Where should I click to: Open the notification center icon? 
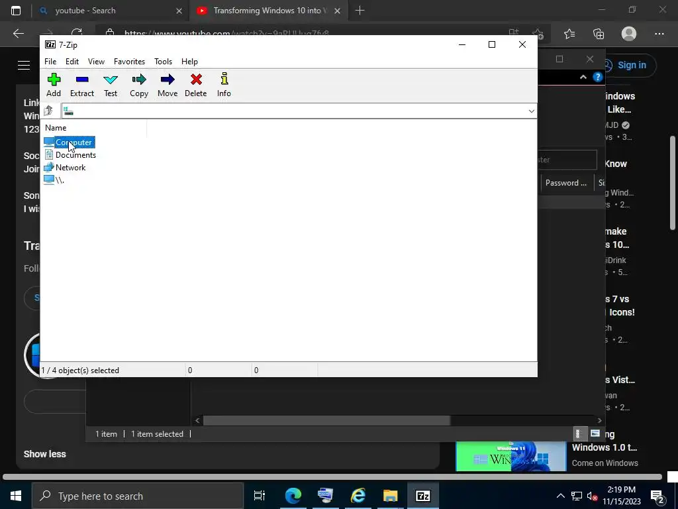click(x=657, y=496)
